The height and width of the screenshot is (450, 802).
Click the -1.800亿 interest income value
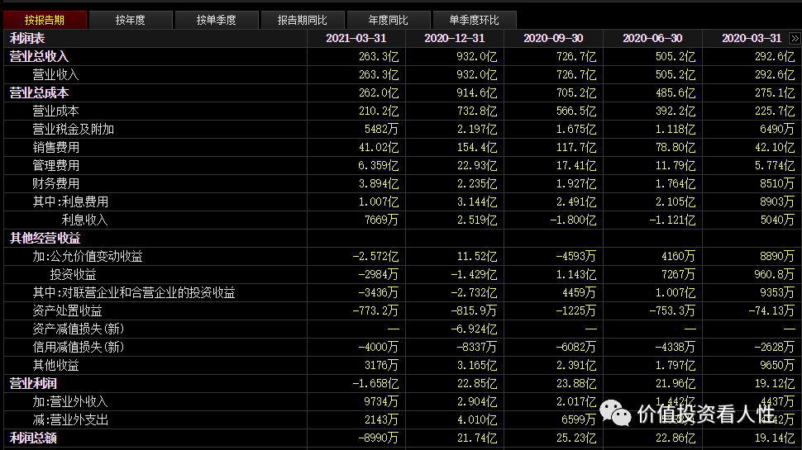[x=573, y=220]
